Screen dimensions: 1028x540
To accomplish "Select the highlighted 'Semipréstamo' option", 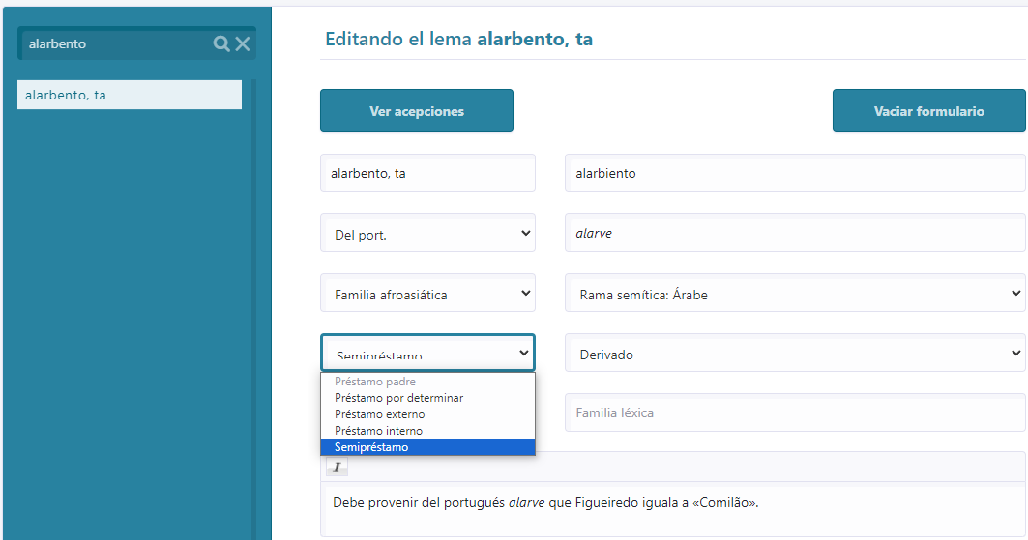I will [371, 447].
